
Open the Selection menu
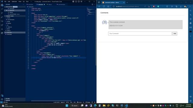[x=14, y=1]
